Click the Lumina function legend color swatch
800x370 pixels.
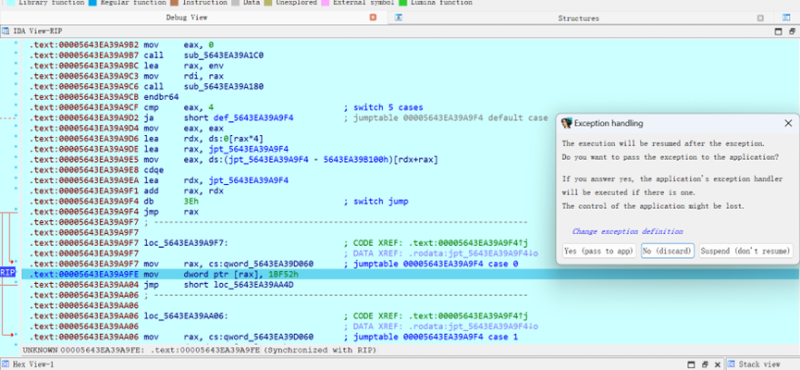tap(401, 4)
